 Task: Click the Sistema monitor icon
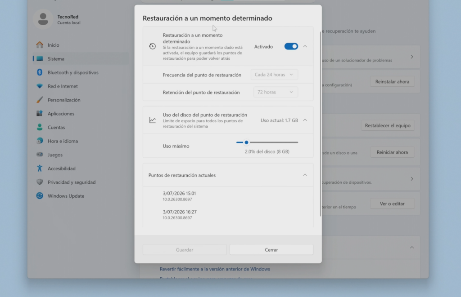[40, 58]
